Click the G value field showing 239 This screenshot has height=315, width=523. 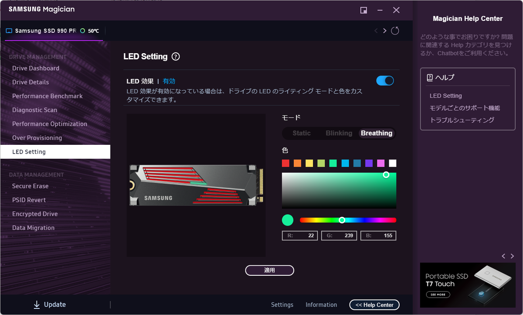[339, 236]
